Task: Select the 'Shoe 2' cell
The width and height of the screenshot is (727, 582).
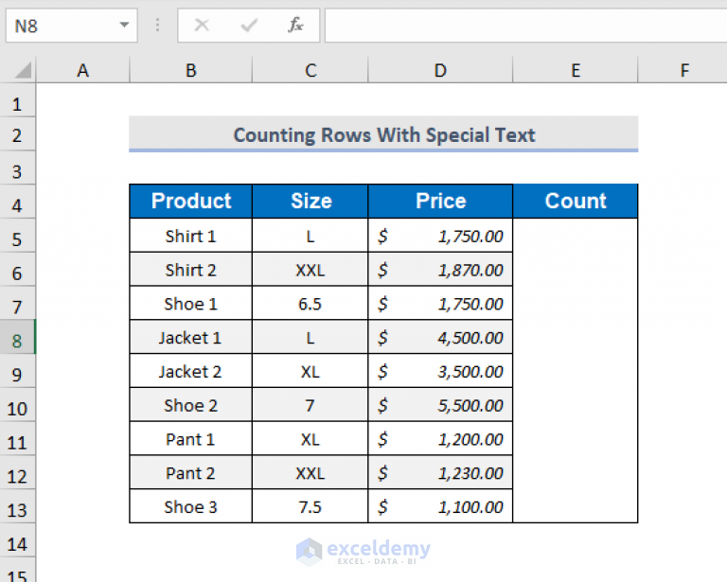Action: coord(190,404)
